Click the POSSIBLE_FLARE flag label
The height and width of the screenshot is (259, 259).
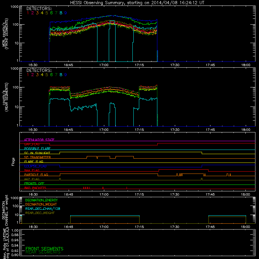point(37,149)
